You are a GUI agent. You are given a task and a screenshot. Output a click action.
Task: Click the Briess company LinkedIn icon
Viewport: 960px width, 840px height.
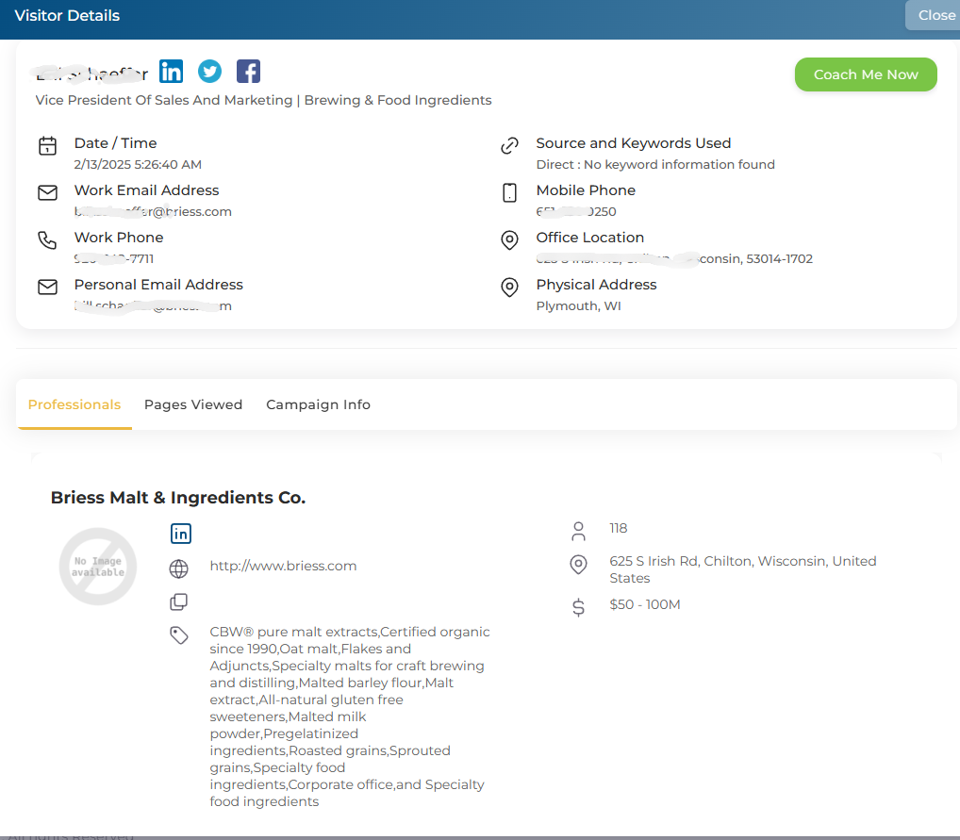181,534
